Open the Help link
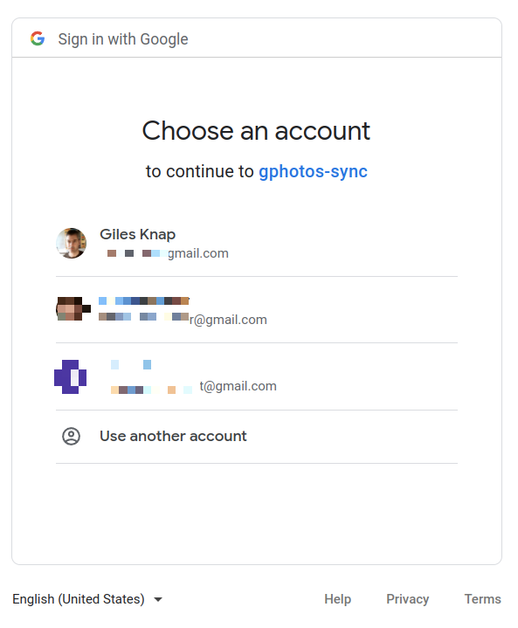Viewport: 518px width, 628px height. pos(338,599)
